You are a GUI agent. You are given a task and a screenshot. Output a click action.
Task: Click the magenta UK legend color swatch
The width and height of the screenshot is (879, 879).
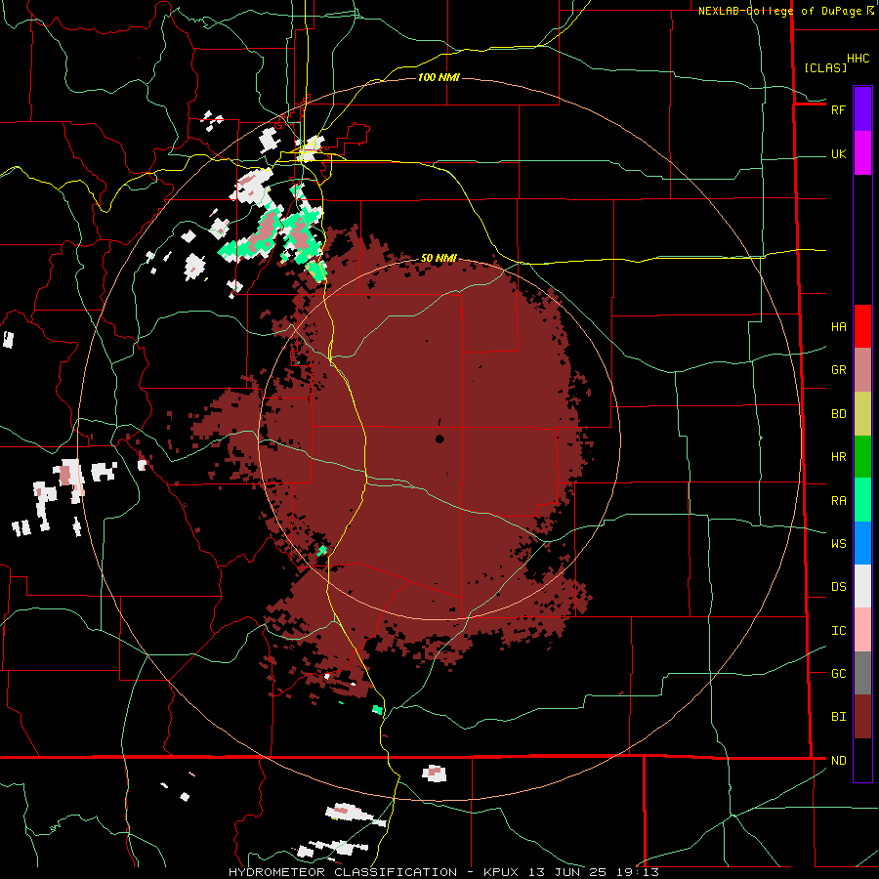point(862,153)
